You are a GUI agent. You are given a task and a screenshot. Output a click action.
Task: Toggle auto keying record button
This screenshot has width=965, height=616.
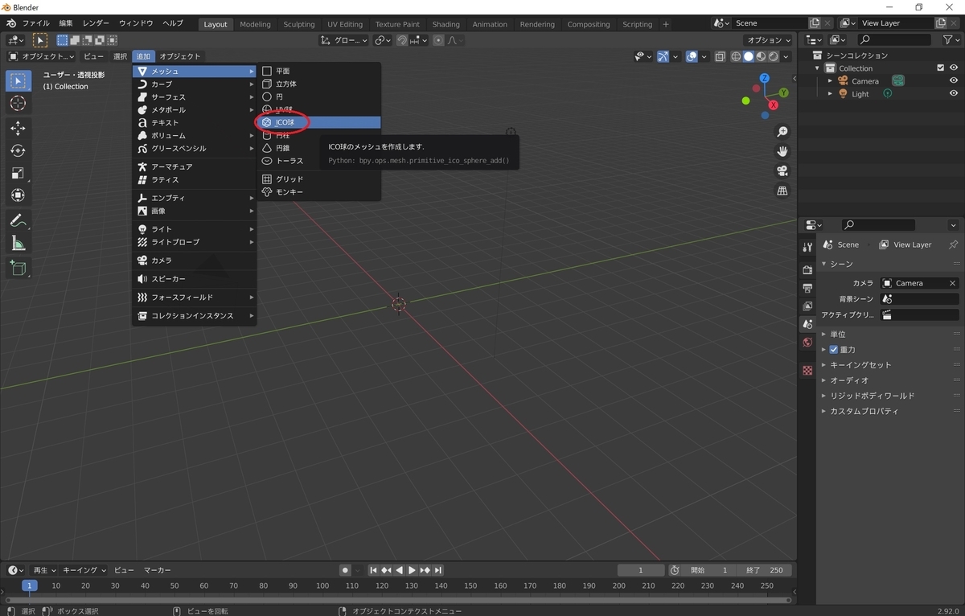click(x=345, y=570)
